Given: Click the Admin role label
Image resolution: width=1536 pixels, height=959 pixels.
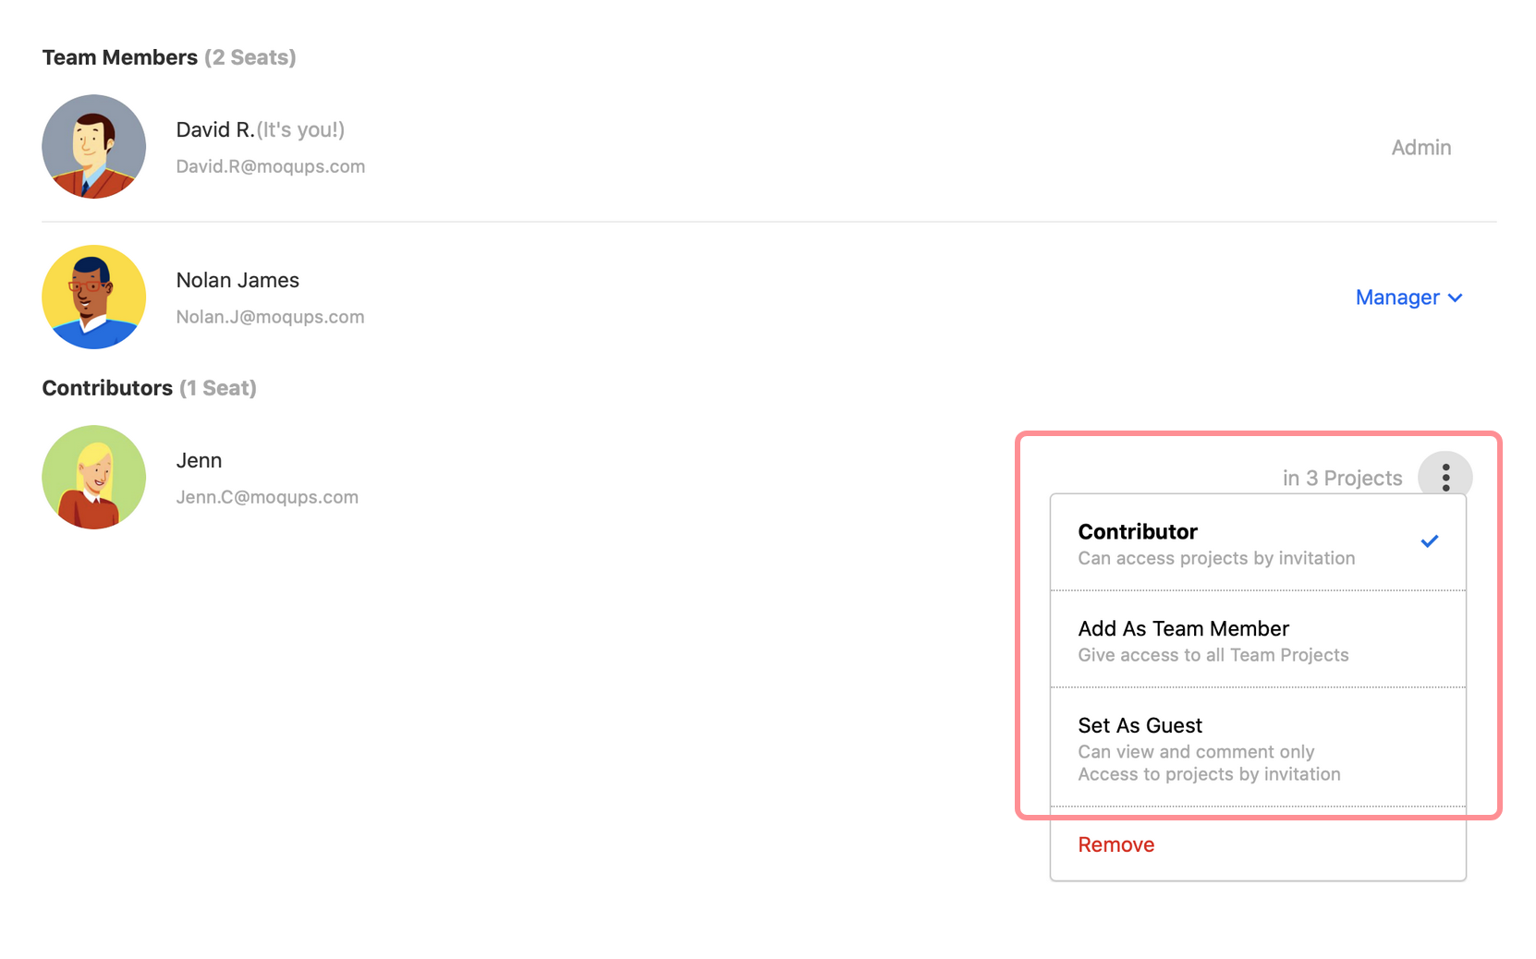Looking at the screenshot, I should 1420,148.
